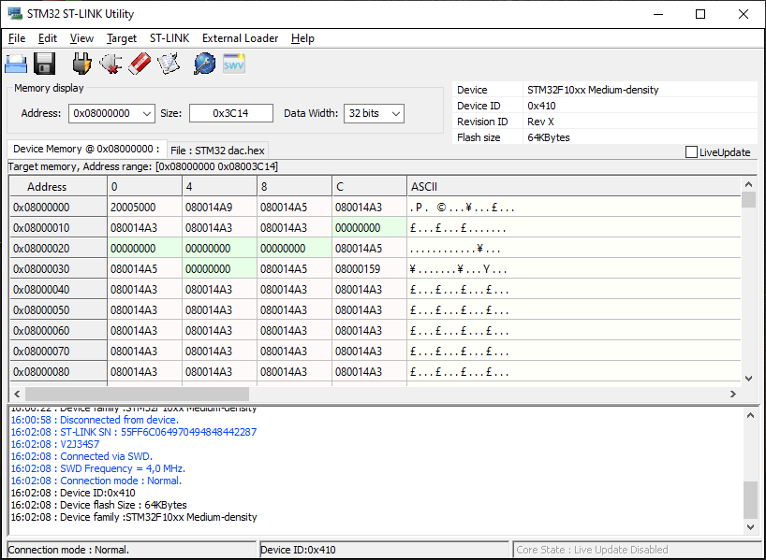
Task: Select cell 080014A9 in first row
Action: click(220, 208)
